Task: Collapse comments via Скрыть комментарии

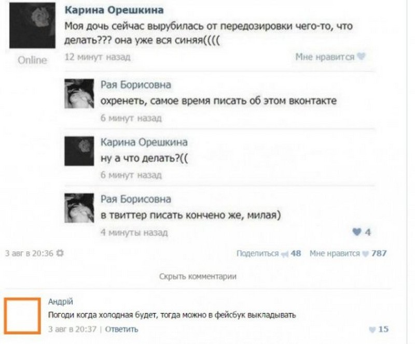Action: tap(198, 277)
